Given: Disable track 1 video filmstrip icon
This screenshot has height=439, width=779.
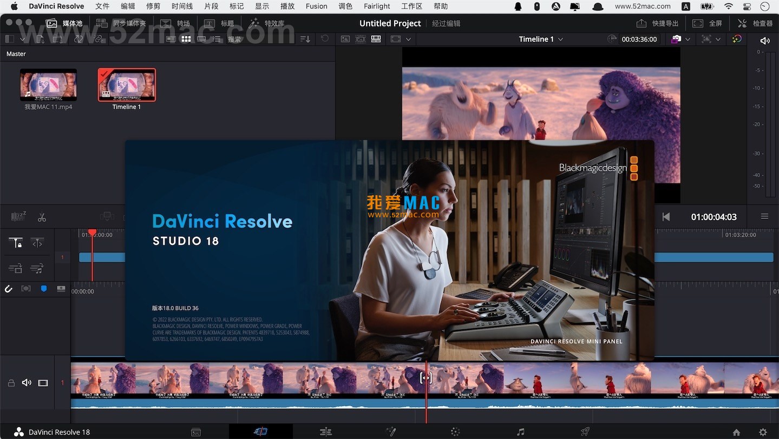Looking at the screenshot, I should pyautogui.click(x=43, y=383).
